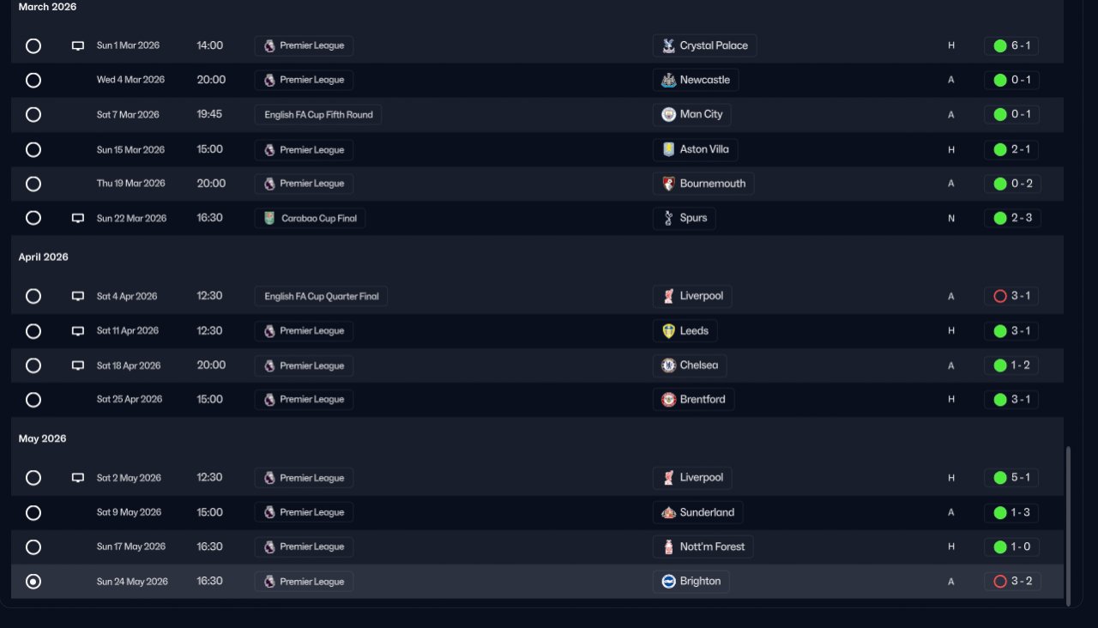Viewport: 1098px width, 628px height.
Task: Click the Sunderland club crest icon
Action: coord(668,512)
